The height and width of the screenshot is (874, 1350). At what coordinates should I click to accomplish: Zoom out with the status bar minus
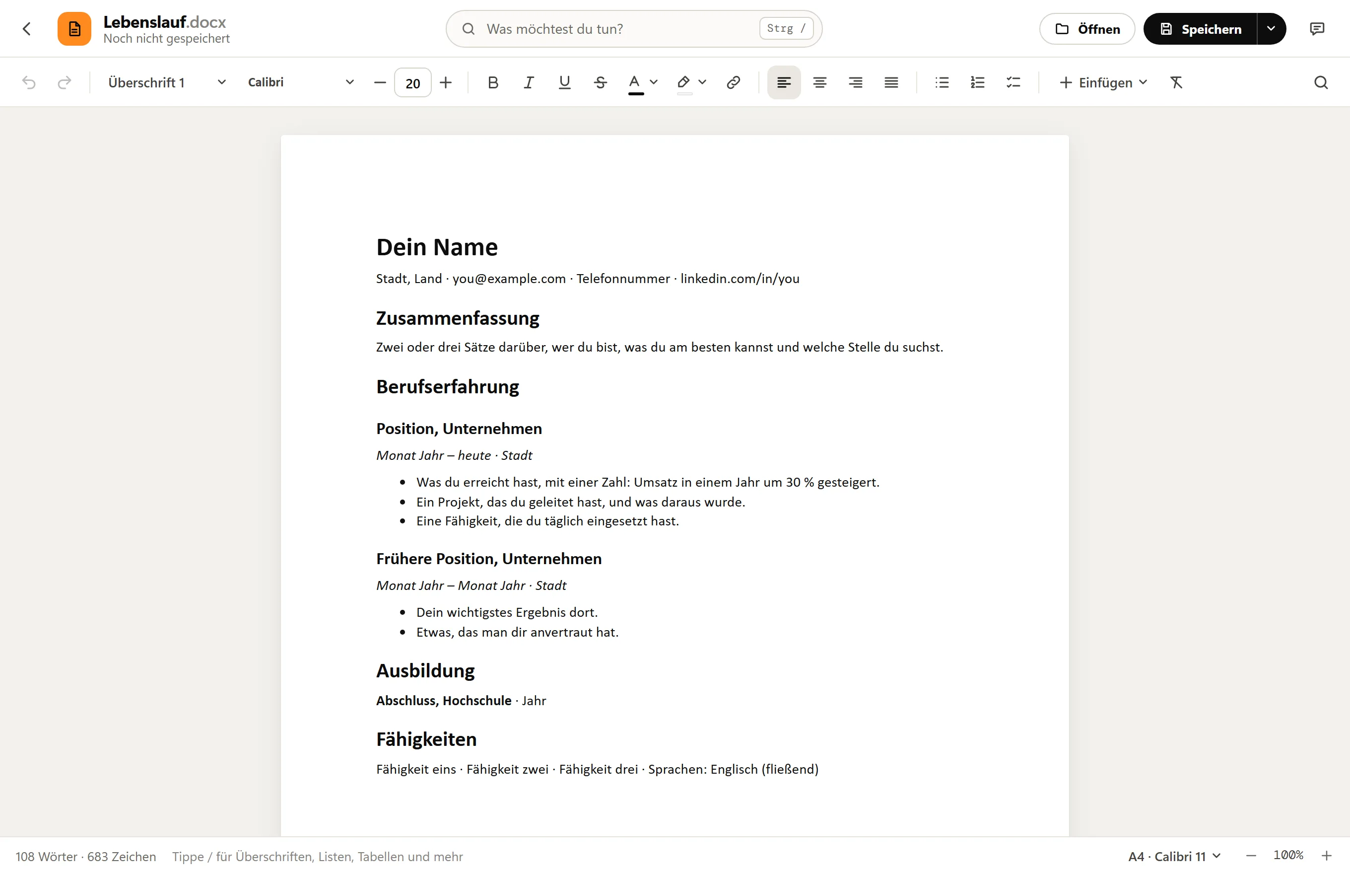pyautogui.click(x=1251, y=856)
